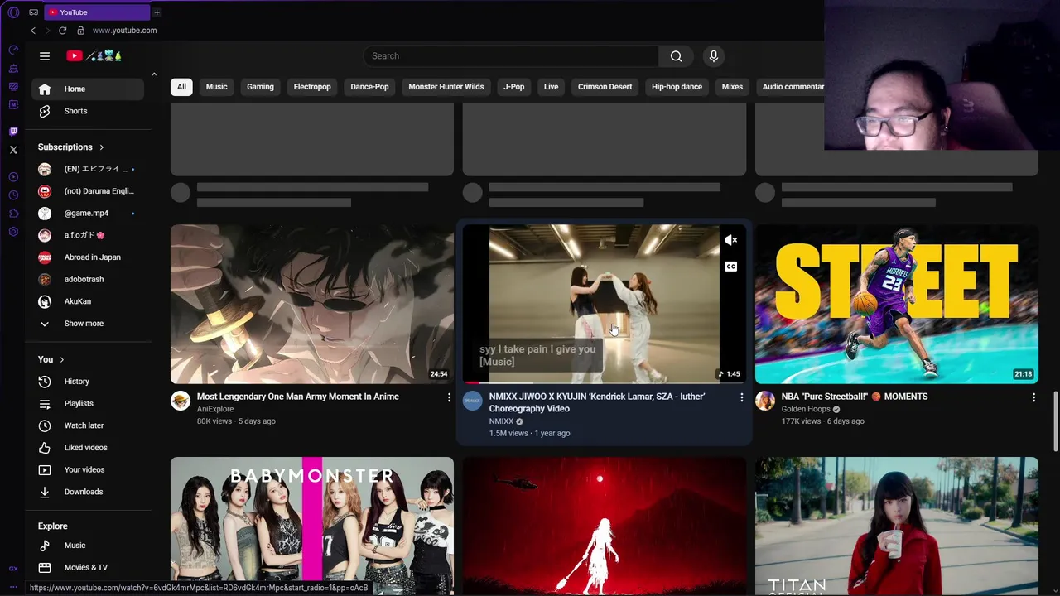Open the Opera menu logo
This screenshot has height=596, width=1060.
point(13,12)
